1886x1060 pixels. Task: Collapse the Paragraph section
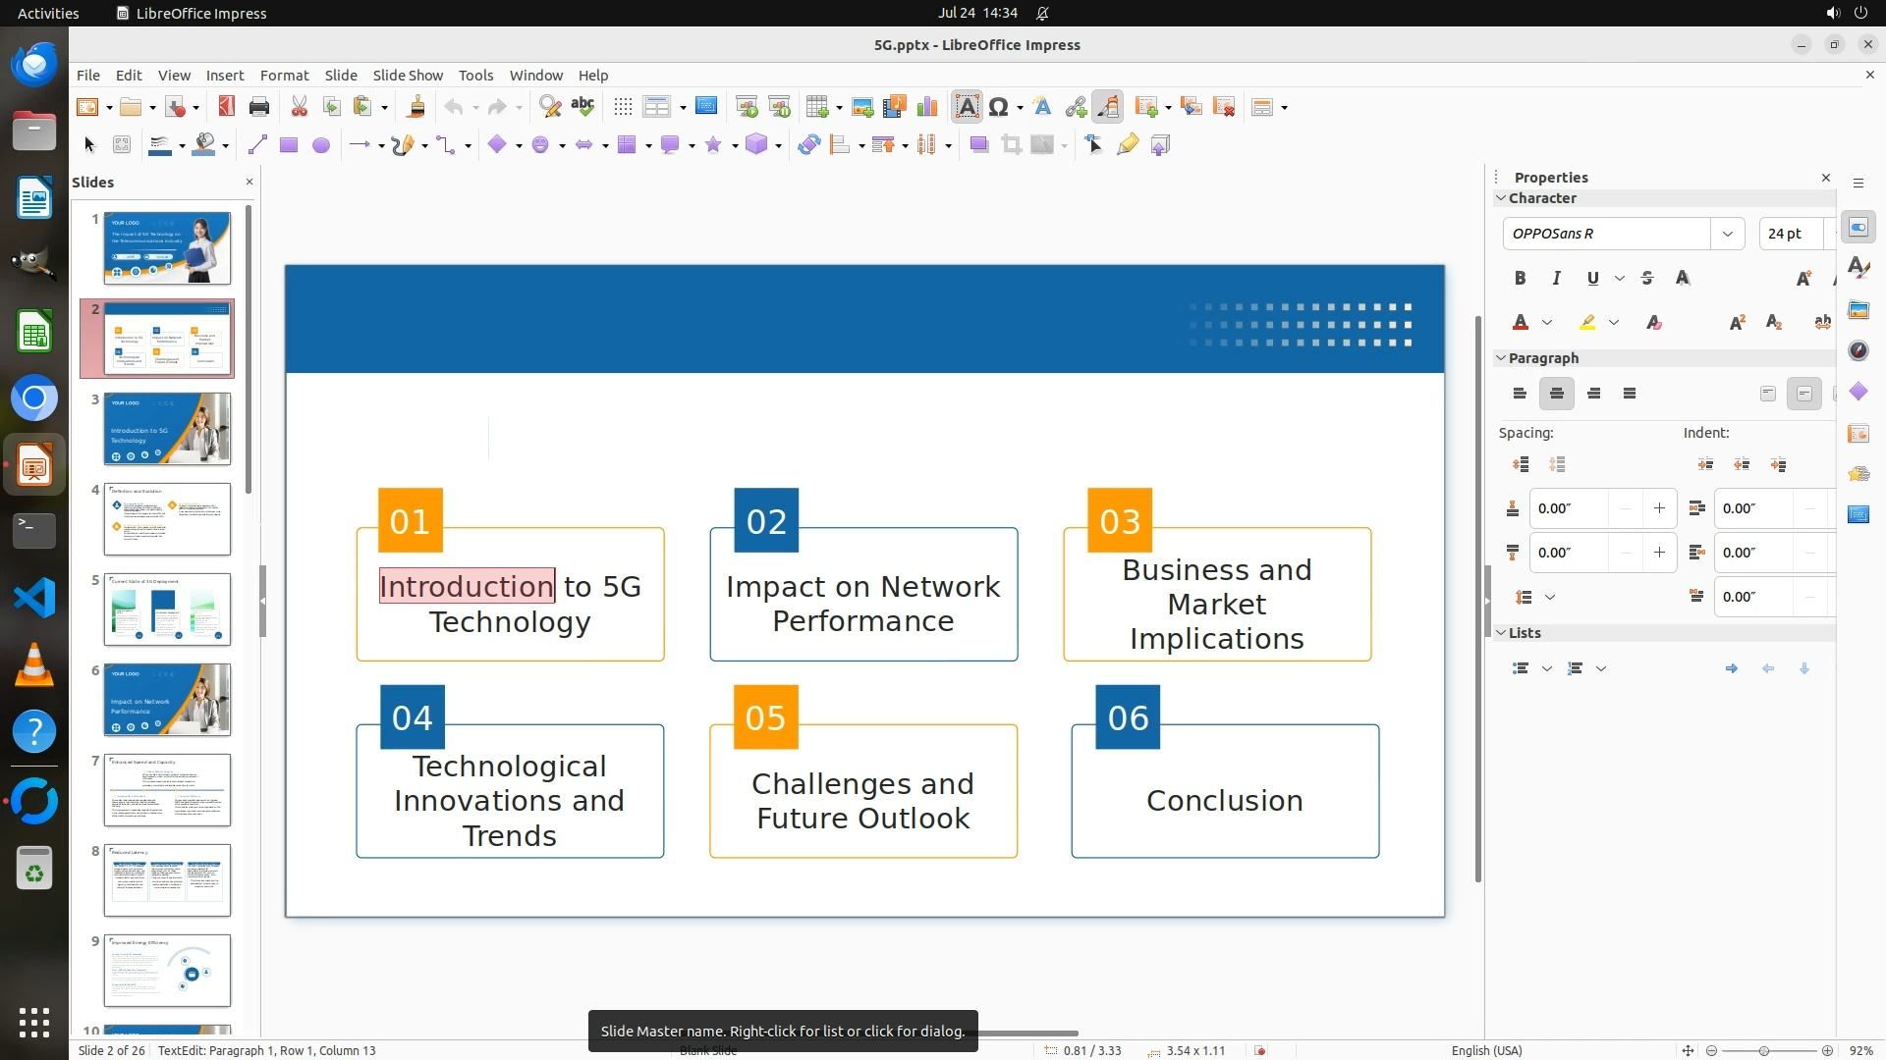pyautogui.click(x=1501, y=358)
